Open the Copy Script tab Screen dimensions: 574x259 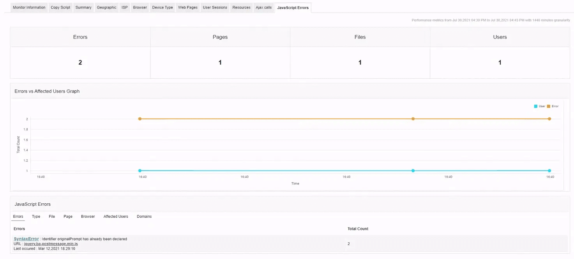coord(60,7)
